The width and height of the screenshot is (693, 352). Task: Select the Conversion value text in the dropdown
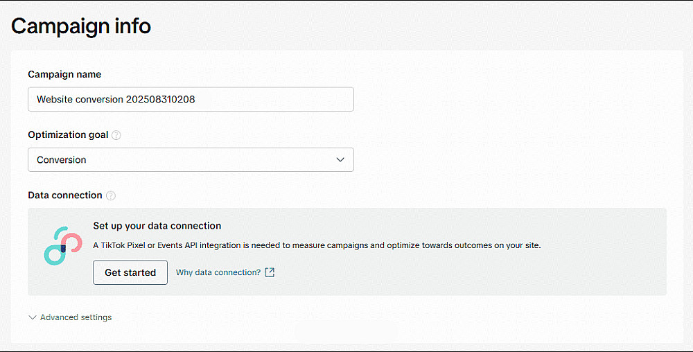62,159
